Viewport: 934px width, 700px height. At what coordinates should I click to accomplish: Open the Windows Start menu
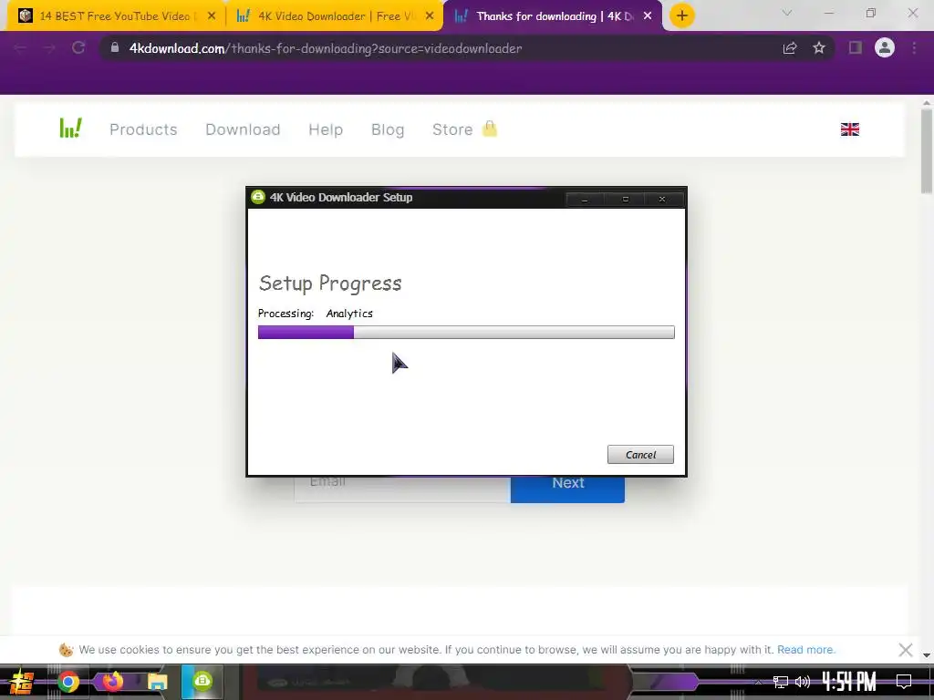click(22, 682)
